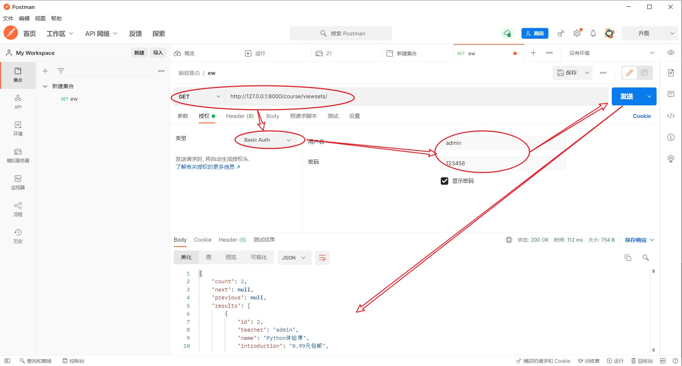Switch to the request Body tab
The width and height of the screenshot is (682, 366).
point(273,116)
